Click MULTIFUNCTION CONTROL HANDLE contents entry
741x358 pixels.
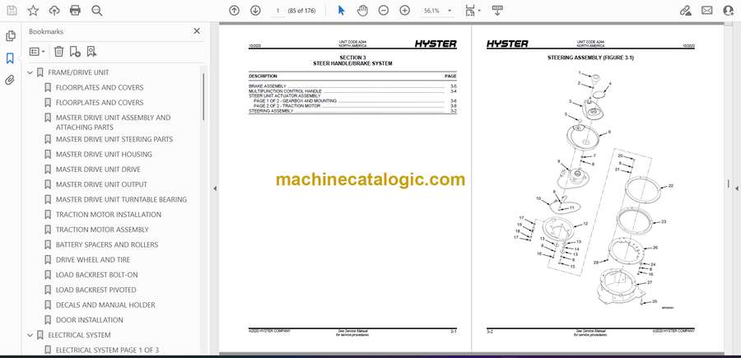point(285,91)
